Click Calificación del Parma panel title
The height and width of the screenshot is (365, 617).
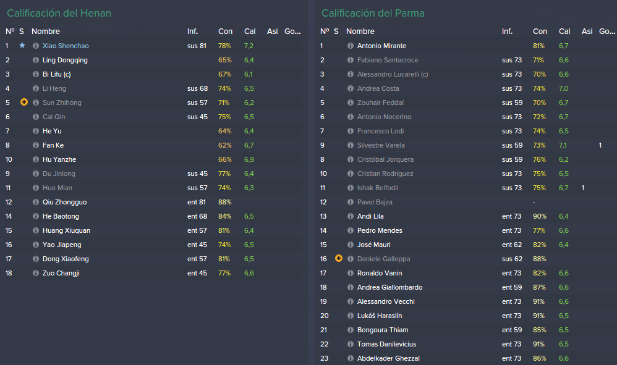(373, 13)
